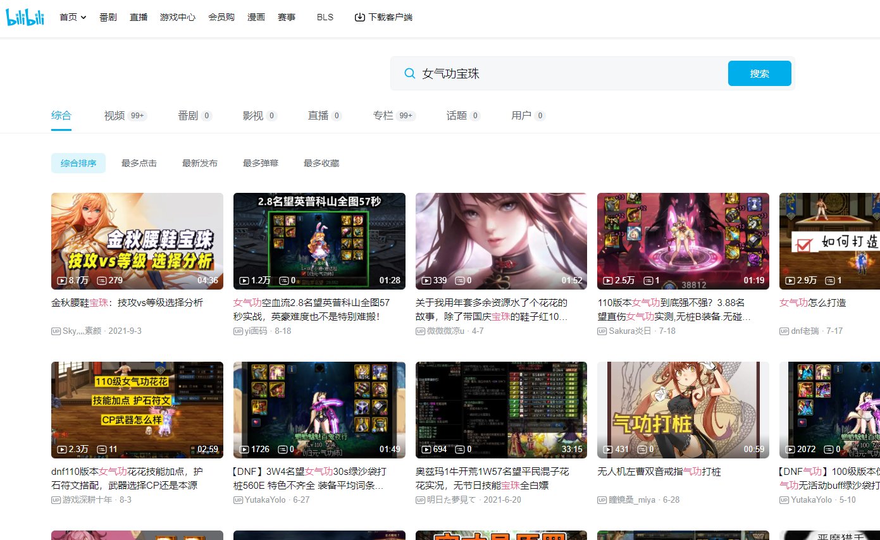Open 番剧 in the top navigation
This screenshot has height=540, width=880.
108,17
